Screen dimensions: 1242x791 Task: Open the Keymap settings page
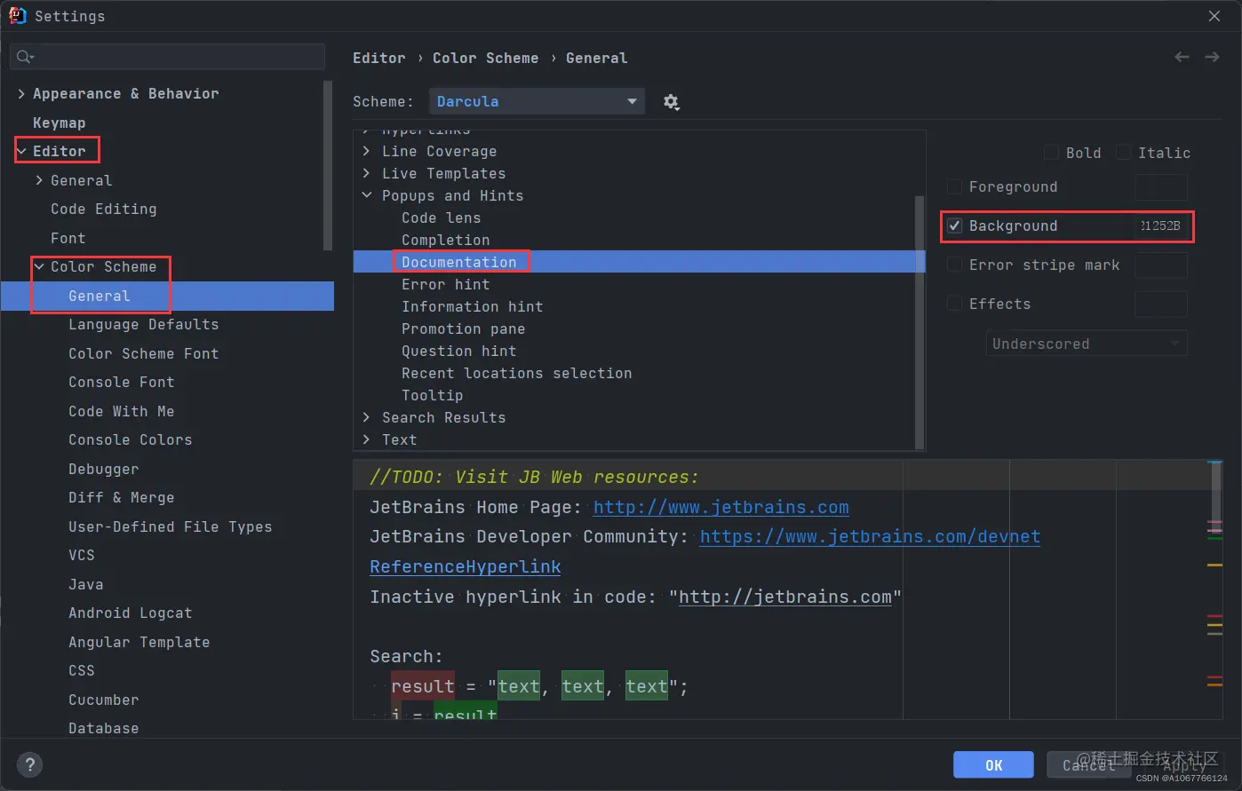(60, 123)
